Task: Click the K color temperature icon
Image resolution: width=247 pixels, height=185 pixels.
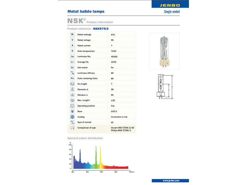Action: pyautogui.click(x=72, y=51)
